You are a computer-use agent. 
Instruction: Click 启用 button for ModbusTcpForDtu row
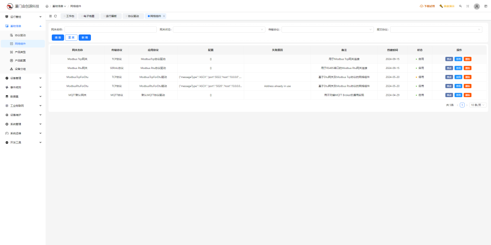tap(458, 77)
